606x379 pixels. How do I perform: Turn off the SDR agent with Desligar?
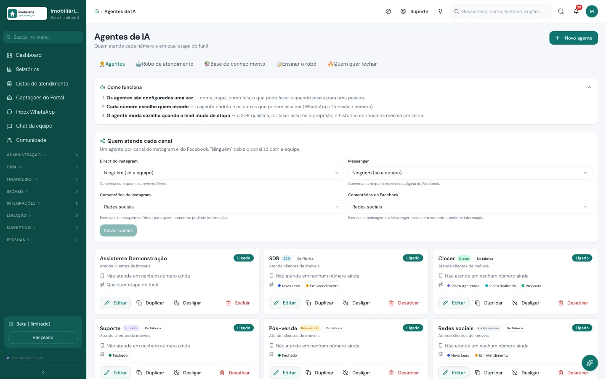(x=357, y=303)
